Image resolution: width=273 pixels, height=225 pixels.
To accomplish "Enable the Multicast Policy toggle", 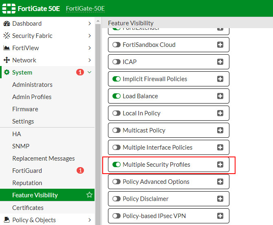I will pos(117,130).
